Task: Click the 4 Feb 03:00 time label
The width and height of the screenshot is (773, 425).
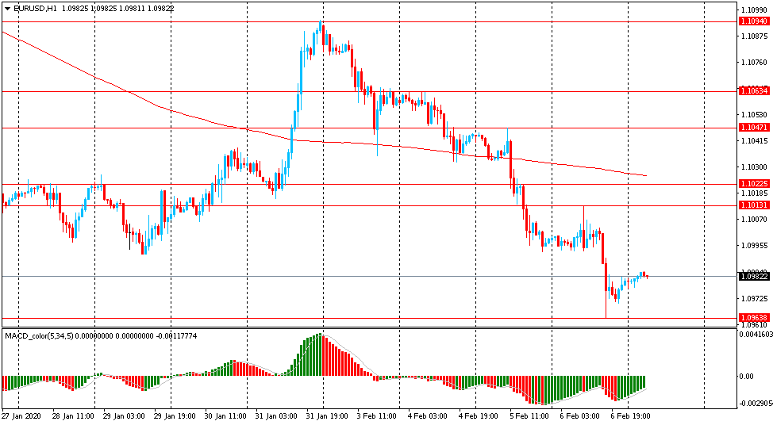Action: 428,416
